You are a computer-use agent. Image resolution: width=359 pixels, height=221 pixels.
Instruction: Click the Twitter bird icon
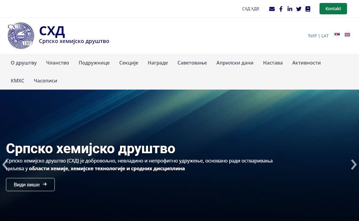(x=299, y=9)
